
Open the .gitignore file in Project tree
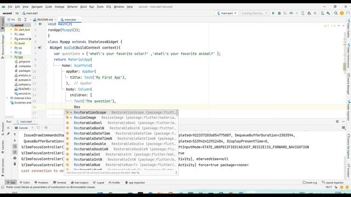click(22, 61)
